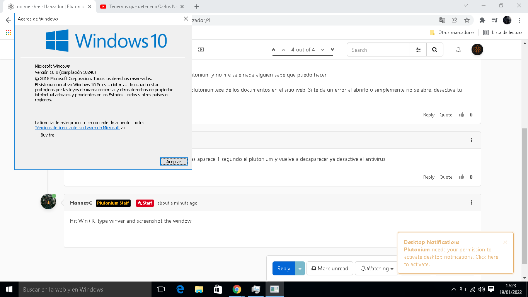Switch to the YouTube 'Tenemos que detener' tab
Viewport: 528px width, 297px height.
[141, 7]
